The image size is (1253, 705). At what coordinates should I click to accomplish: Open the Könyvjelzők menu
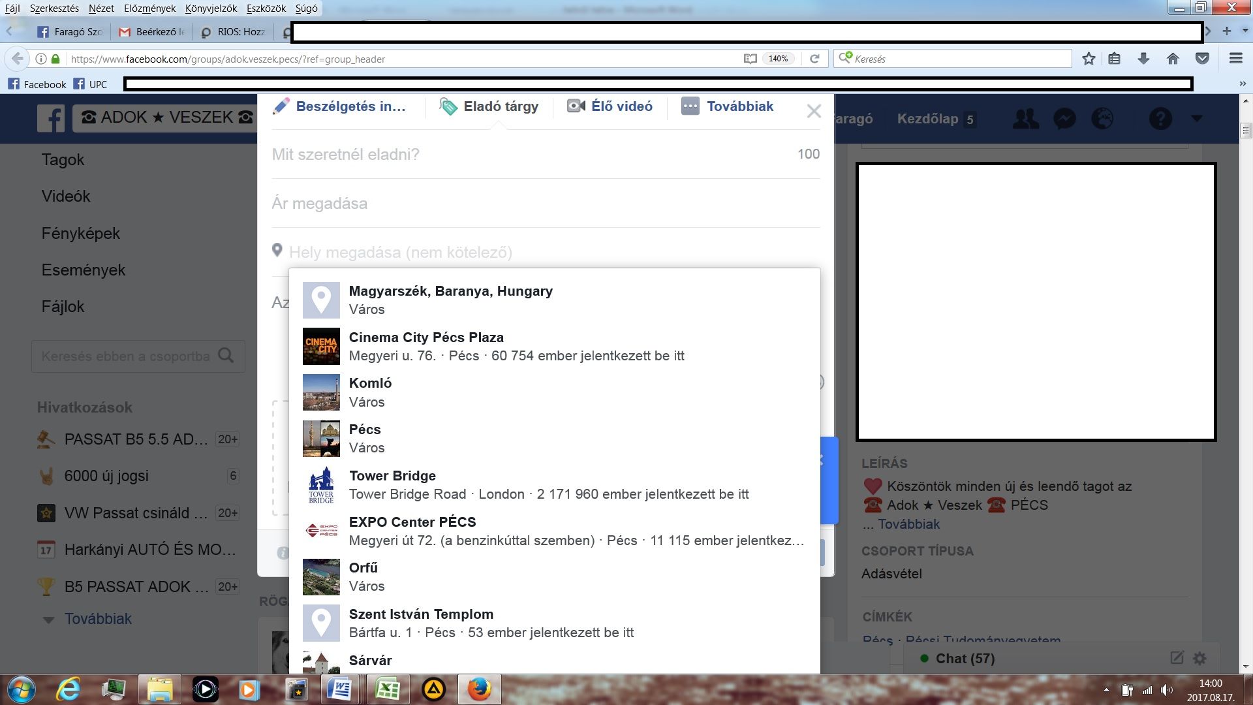(x=211, y=8)
